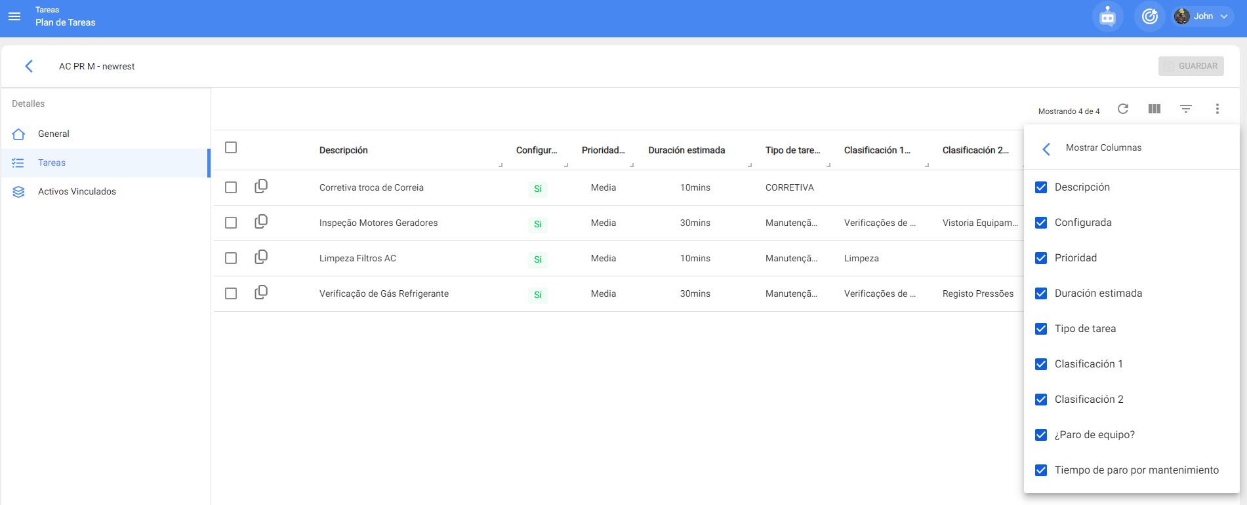1247x505 pixels.
Task: Sort by the Descripción column header
Action: [x=344, y=150]
